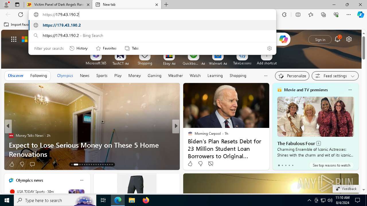
Task: Open Collections icon in toolbar
Action: pyautogui.click(x=323, y=15)
